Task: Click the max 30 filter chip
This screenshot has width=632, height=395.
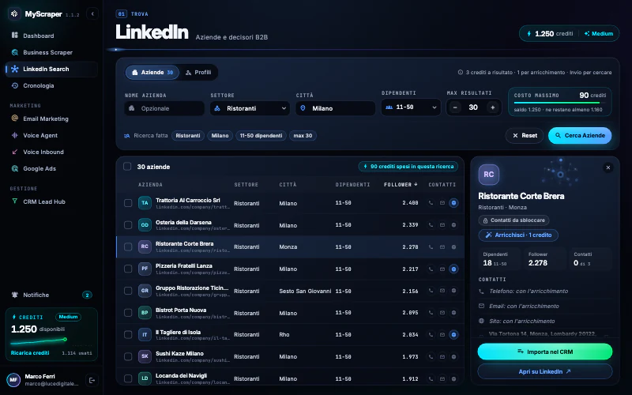Action: (303, 136)
